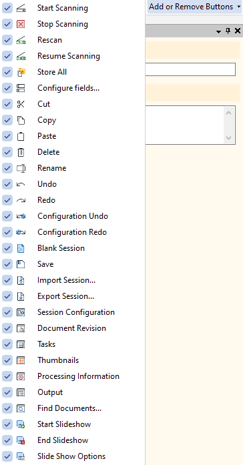
Task: Click the Configuration Redo gear-arrow icon
Action: (x=21, y=232)
